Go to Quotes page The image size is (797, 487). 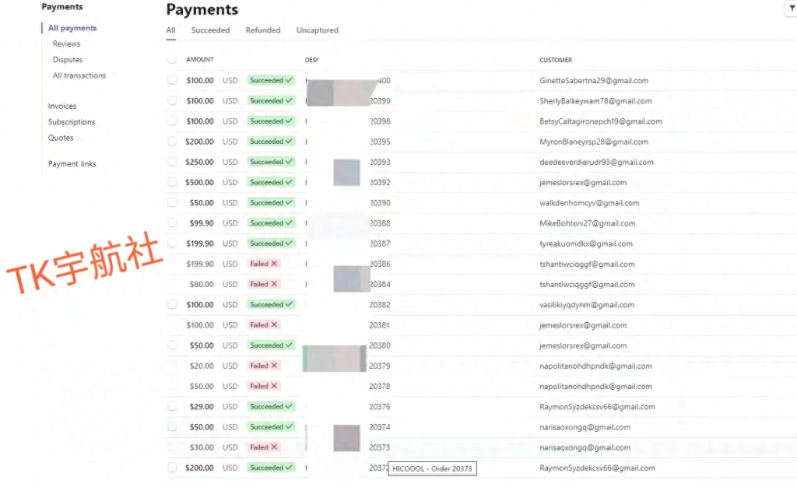(x=61, y=138)
